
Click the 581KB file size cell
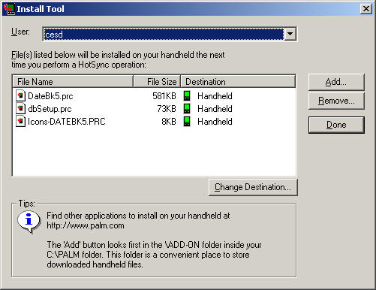click(164, 96)
